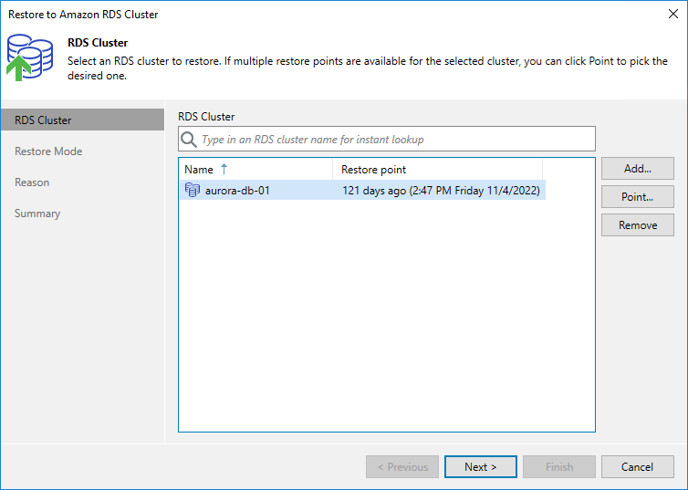This screenshot has width=688, height=490.
Task: Go to the Reason step
Action: point(32,182)
